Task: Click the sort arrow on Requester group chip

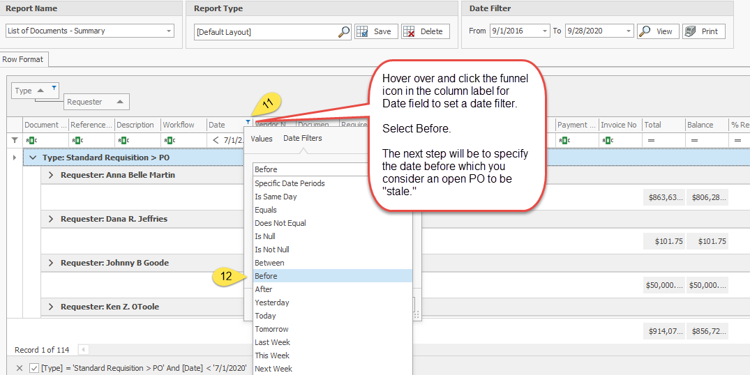Action: tap(119, 102)
